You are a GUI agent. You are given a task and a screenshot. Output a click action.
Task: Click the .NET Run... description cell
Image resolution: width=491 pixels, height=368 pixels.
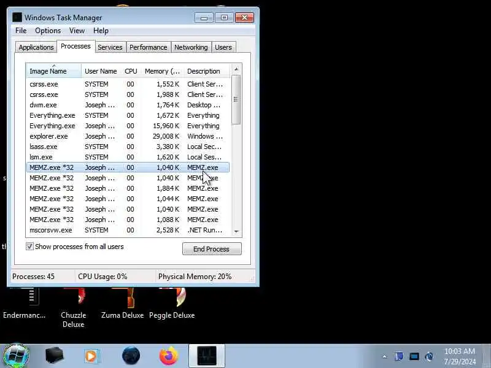(205, 230)
